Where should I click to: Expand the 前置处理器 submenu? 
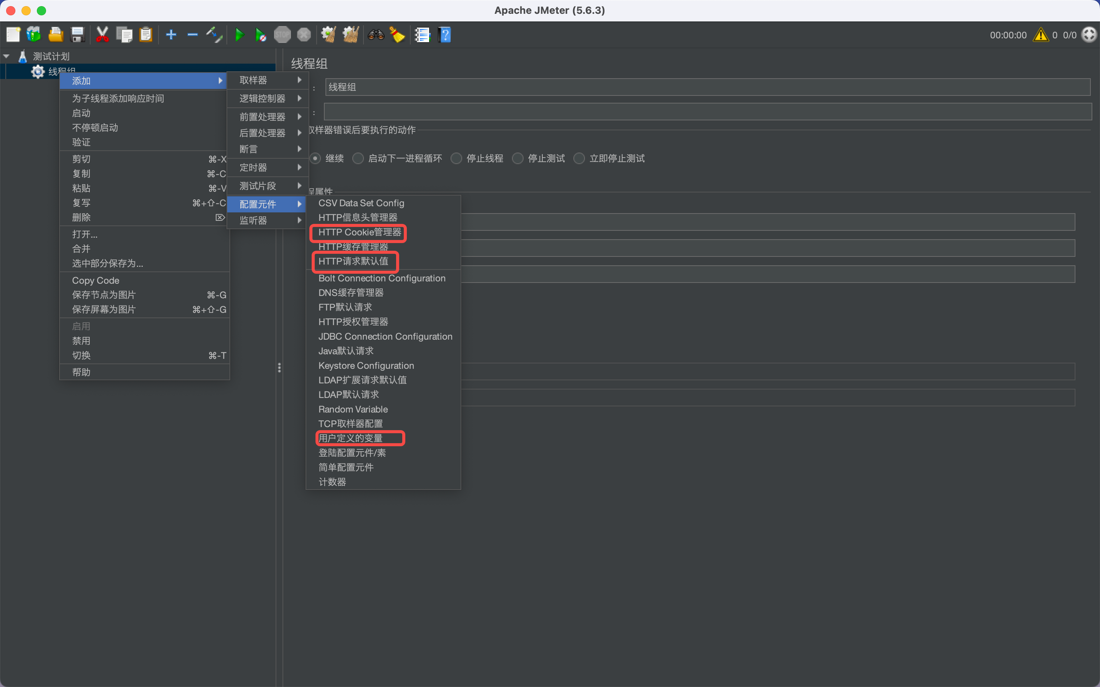click(x=268, y=117)
